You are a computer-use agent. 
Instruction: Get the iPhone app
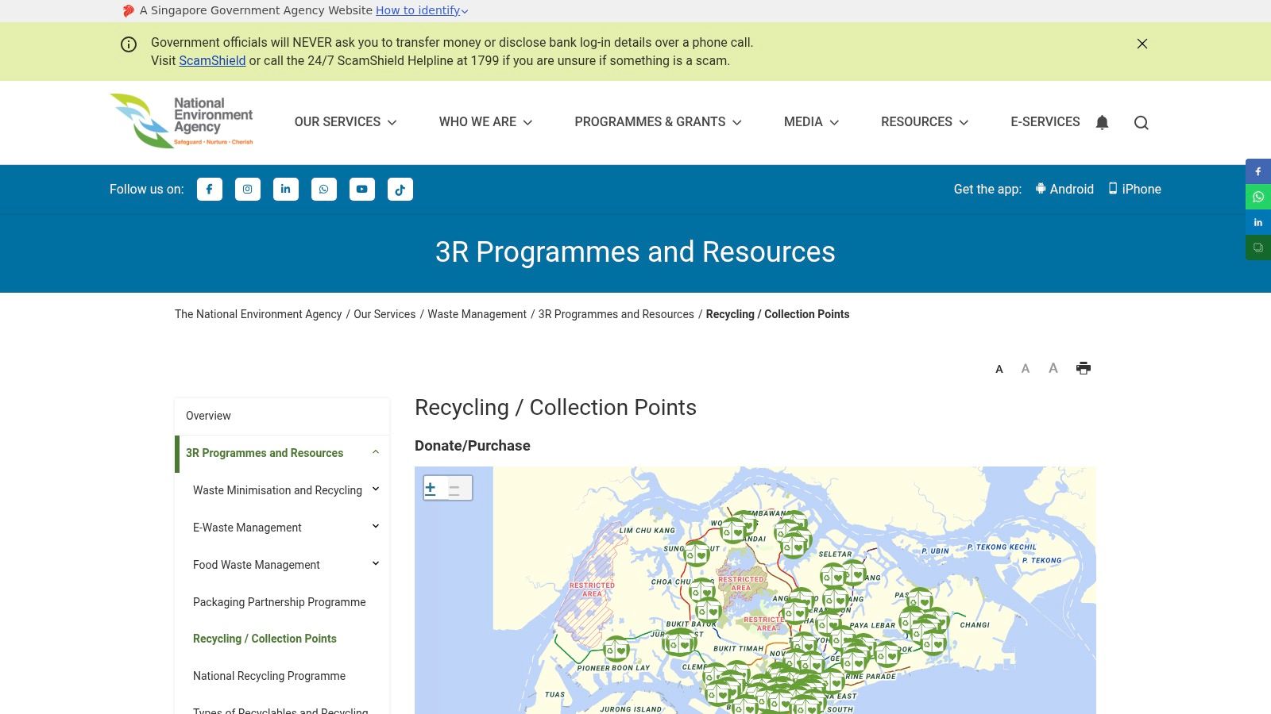pyautogui.click(x=1134, y=189)
